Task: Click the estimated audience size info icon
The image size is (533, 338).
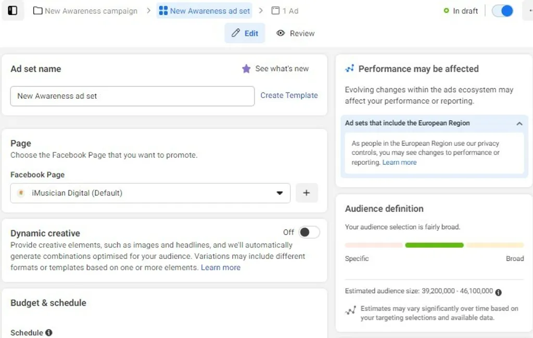Action: pyautogui.click(x=499, y=292)
